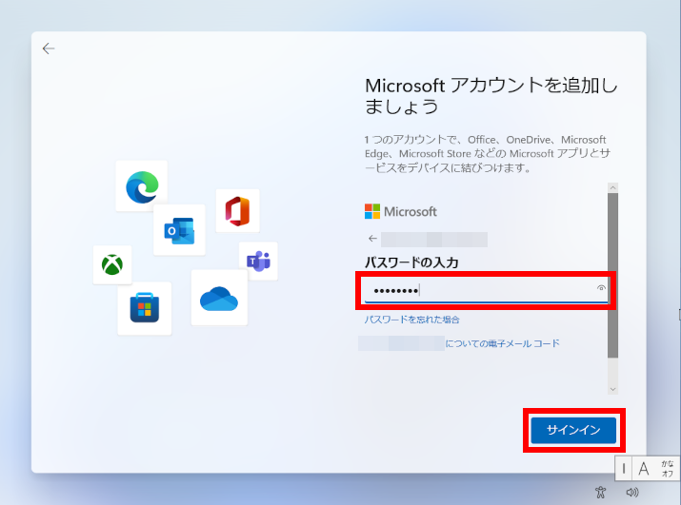Open the パスワードを忘れた場合 link
This screenshot has height=505, width=681.
coord(412,320)
